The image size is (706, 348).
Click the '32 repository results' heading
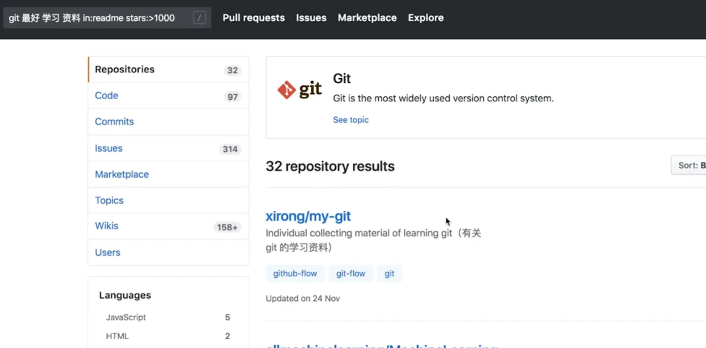tap(330, 166)
